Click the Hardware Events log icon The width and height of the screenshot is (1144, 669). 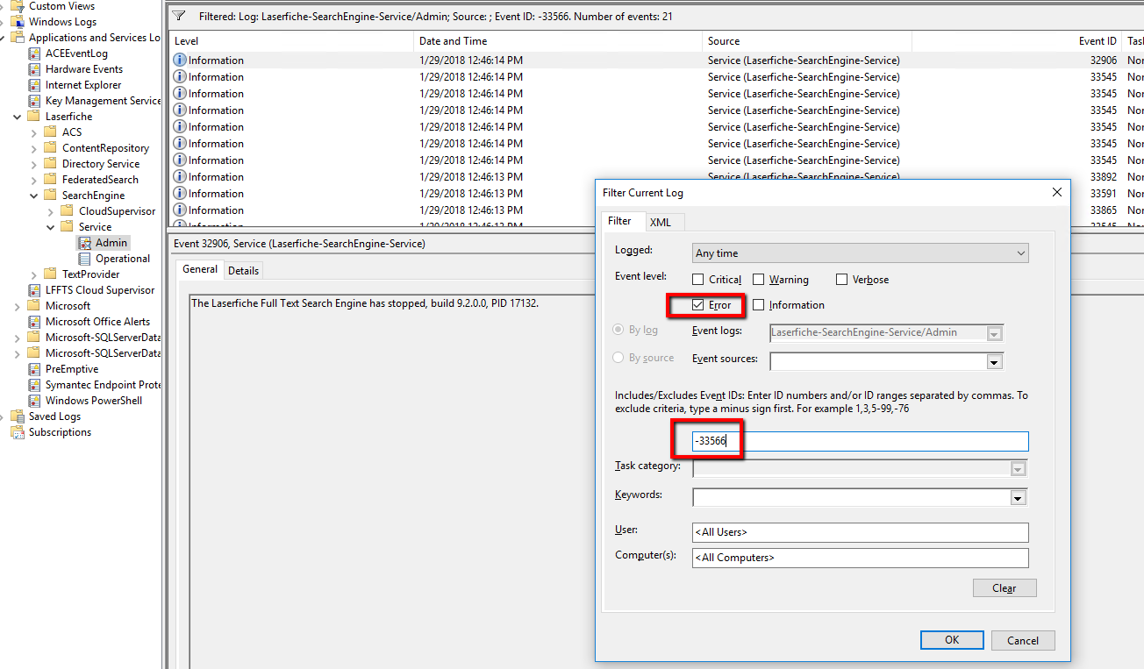35,69
